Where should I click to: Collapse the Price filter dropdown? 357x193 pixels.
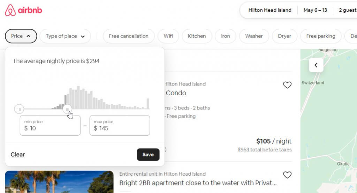coord(21,36)
